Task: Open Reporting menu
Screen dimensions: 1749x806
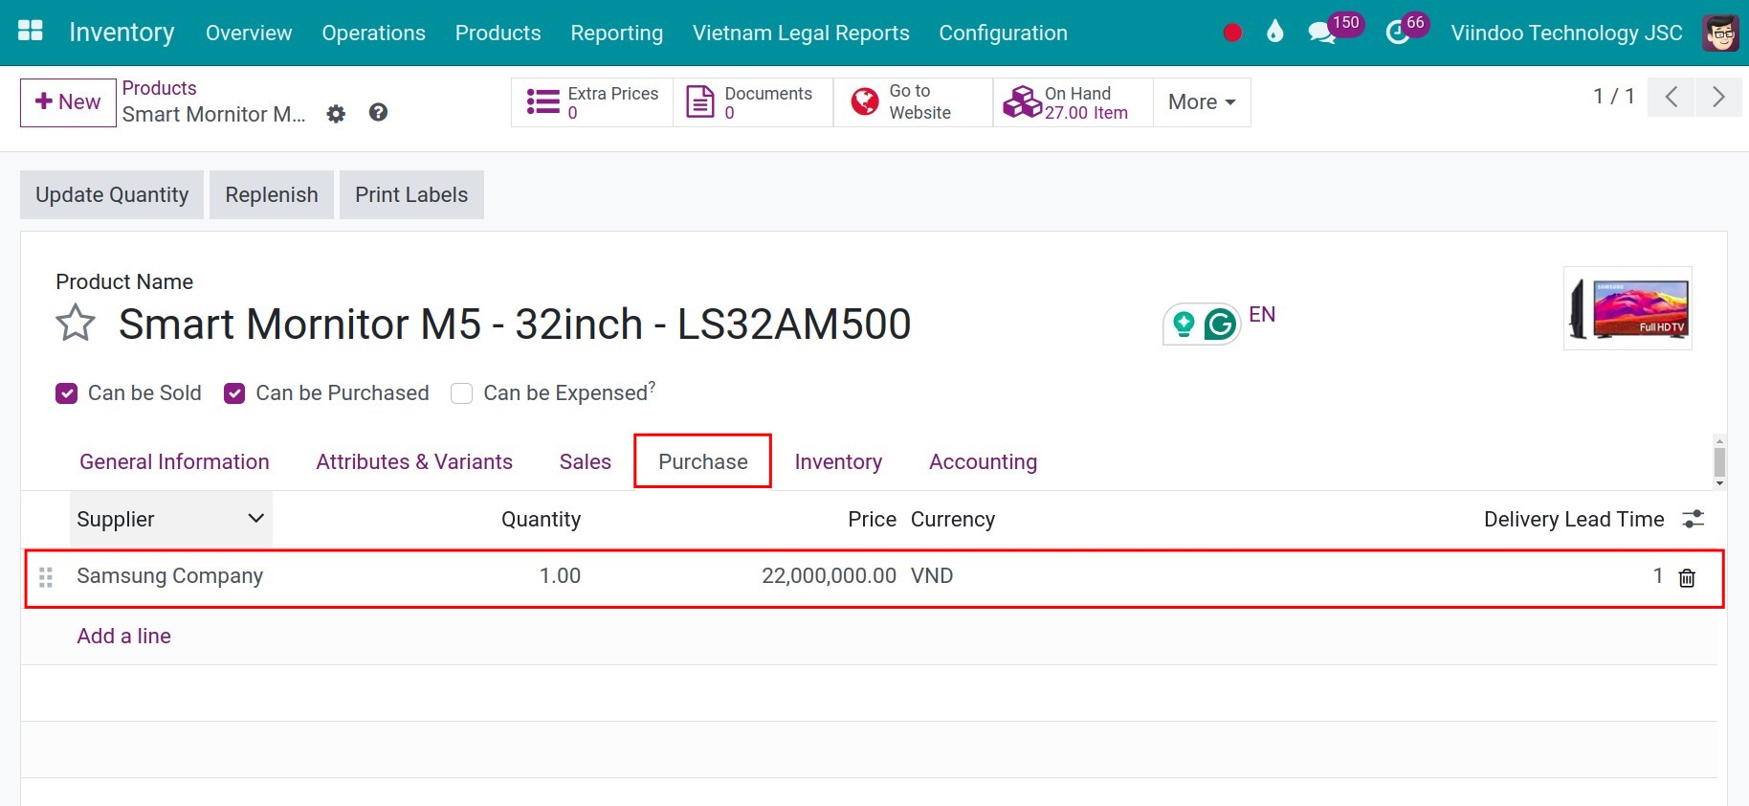Action: tap(616, 33)
